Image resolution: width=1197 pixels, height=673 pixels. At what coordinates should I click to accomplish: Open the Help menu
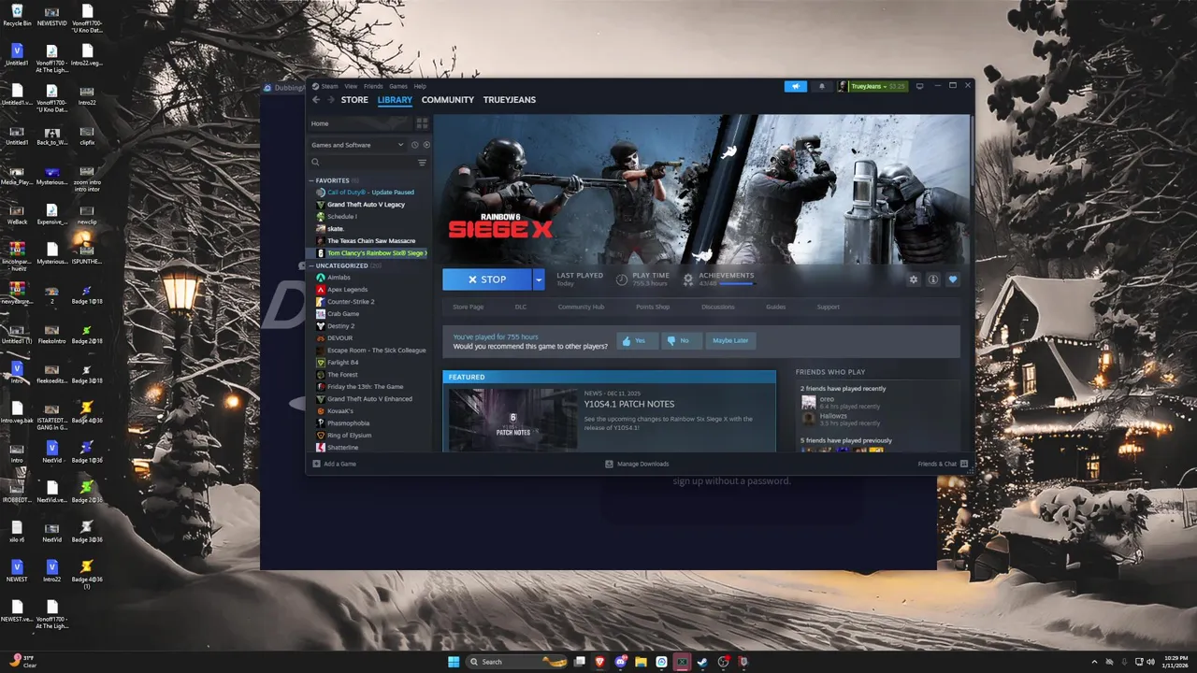coord(420,86)
